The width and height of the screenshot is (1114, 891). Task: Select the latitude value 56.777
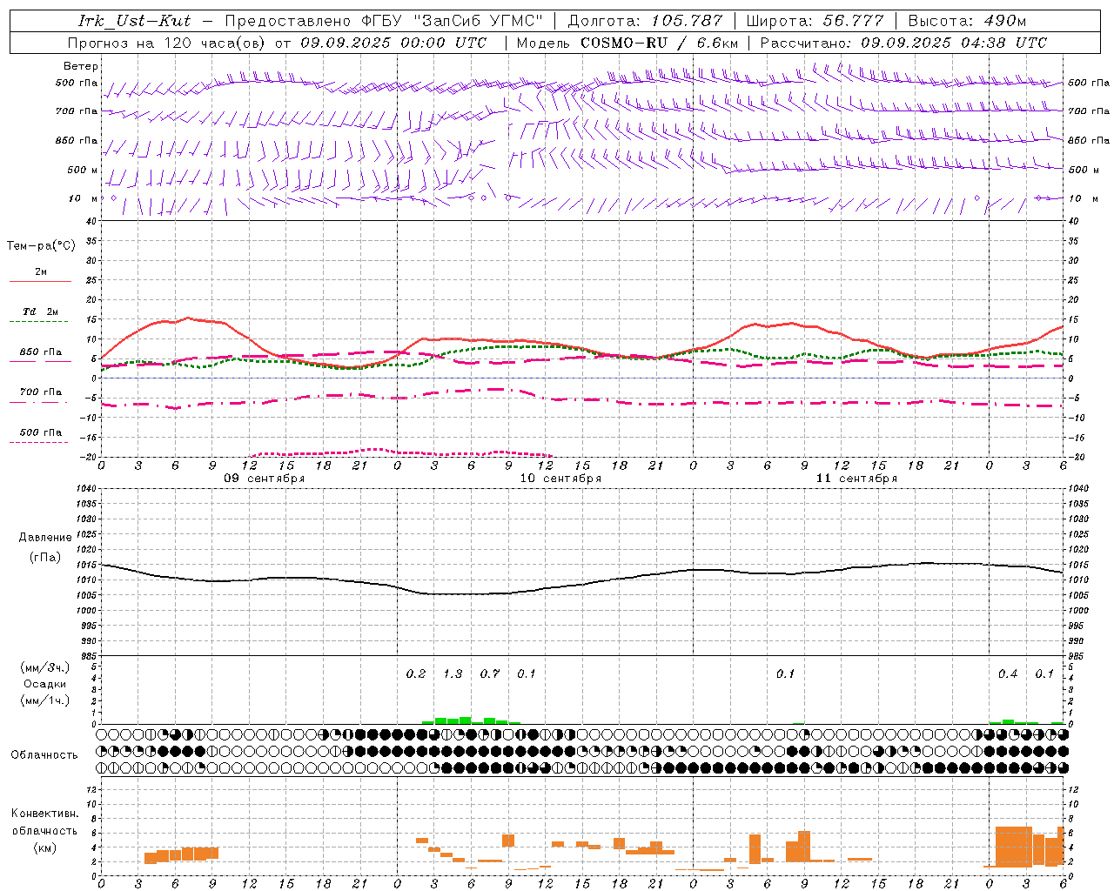tap(854, 21)
